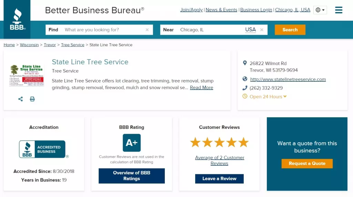Open the News & Events link
The height and width of the screenshot is (197, 353).
[221, 10]
